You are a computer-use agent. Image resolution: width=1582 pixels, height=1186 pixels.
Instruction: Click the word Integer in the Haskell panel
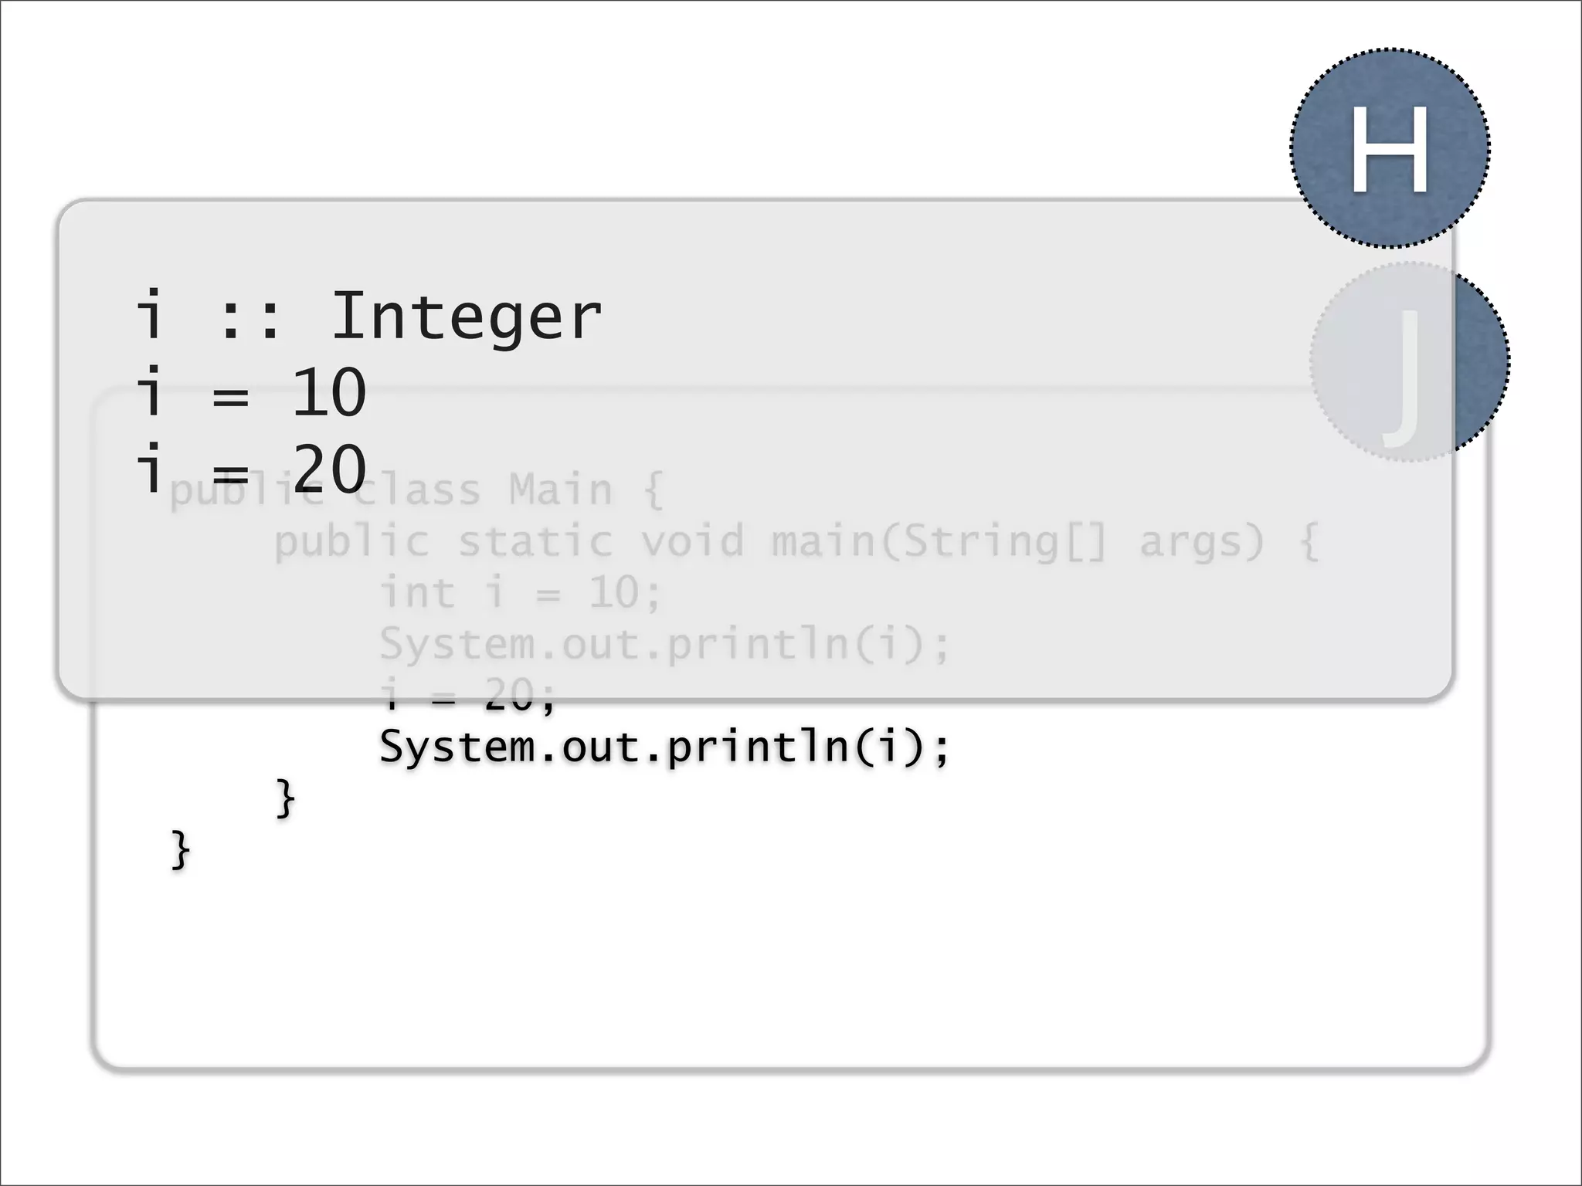pos(466,317)
